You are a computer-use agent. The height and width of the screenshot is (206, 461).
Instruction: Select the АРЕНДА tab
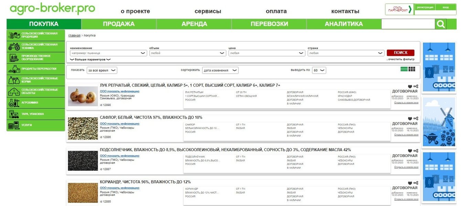pyautogui.click(x=194, y=24)
